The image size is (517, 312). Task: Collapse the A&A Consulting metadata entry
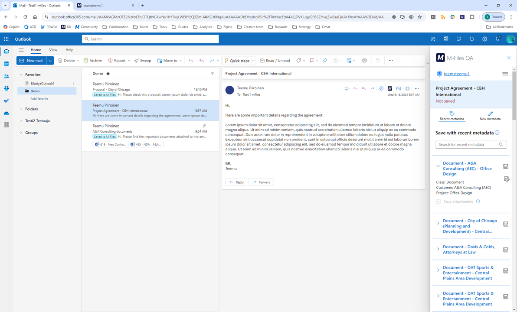(x=438, y=166)
